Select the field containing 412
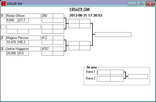The width and height of the screenshot is (156, 102). coord(47,38)
